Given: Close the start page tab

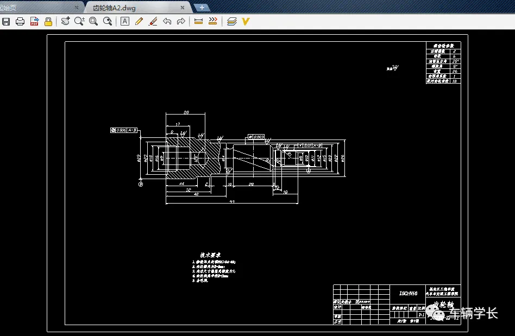Looking at the screenshot, I should (x=77, y=8).
